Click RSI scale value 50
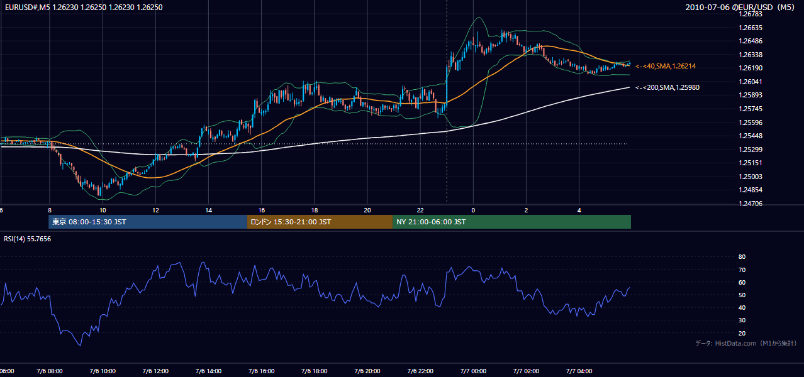This screenshot has height=377, width=804. [742, 295]
